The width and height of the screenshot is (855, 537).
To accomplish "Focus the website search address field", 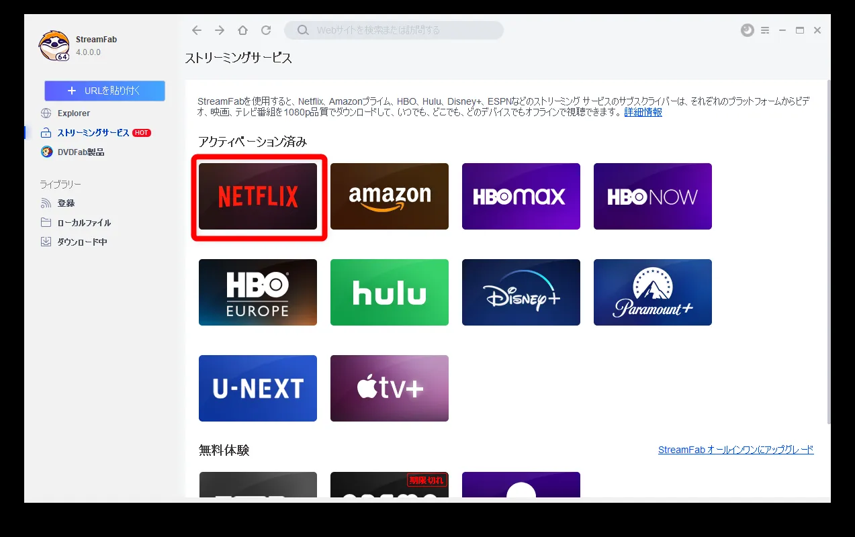I will [394, 30].
